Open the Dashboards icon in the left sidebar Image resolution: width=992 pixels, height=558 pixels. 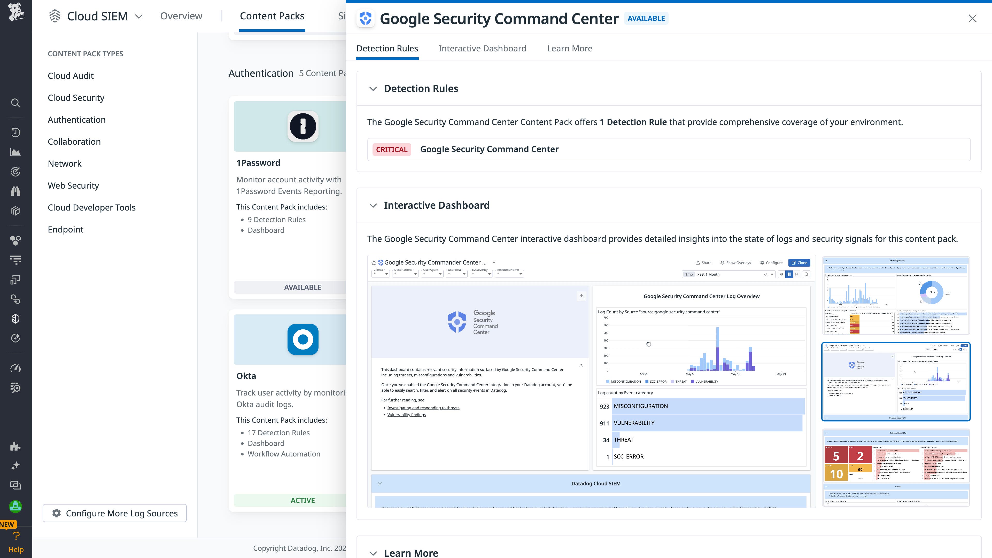point(16,152)
